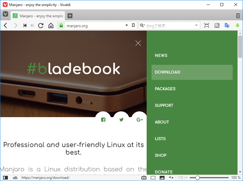Toggle the side panel in status bar
This screenshot has height=181, width=243.
[5, 178]
